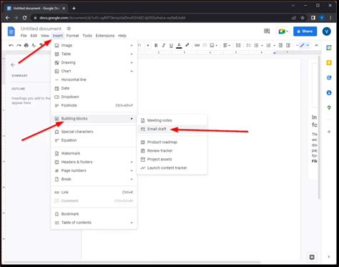
Task: Select Link in the Insert menu
Action: [x=94, y=193]
